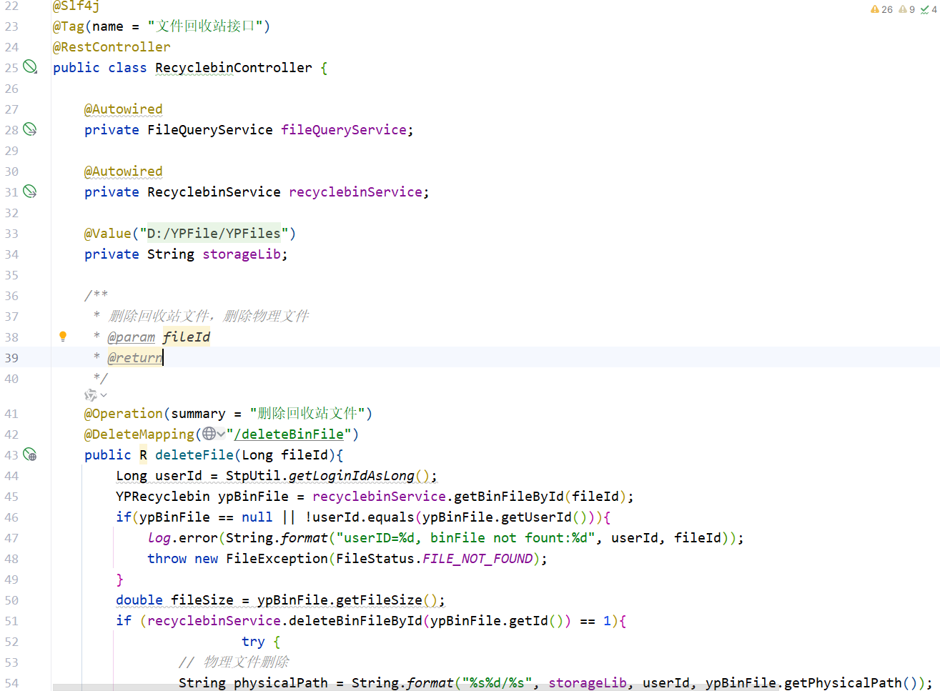The image size is (940, 691).
Task: Click line number 44 in the gutter
Action: click(x=11, y=476)
